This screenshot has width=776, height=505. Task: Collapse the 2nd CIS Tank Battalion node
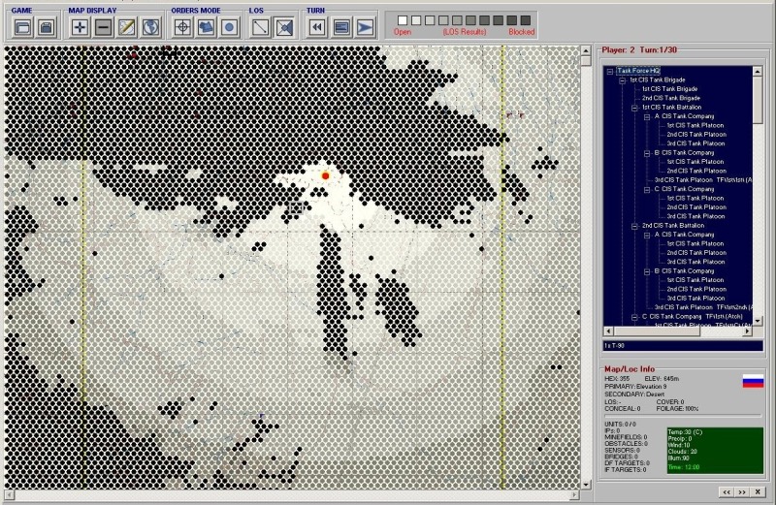pyautogui.click(x=634, y=226)
